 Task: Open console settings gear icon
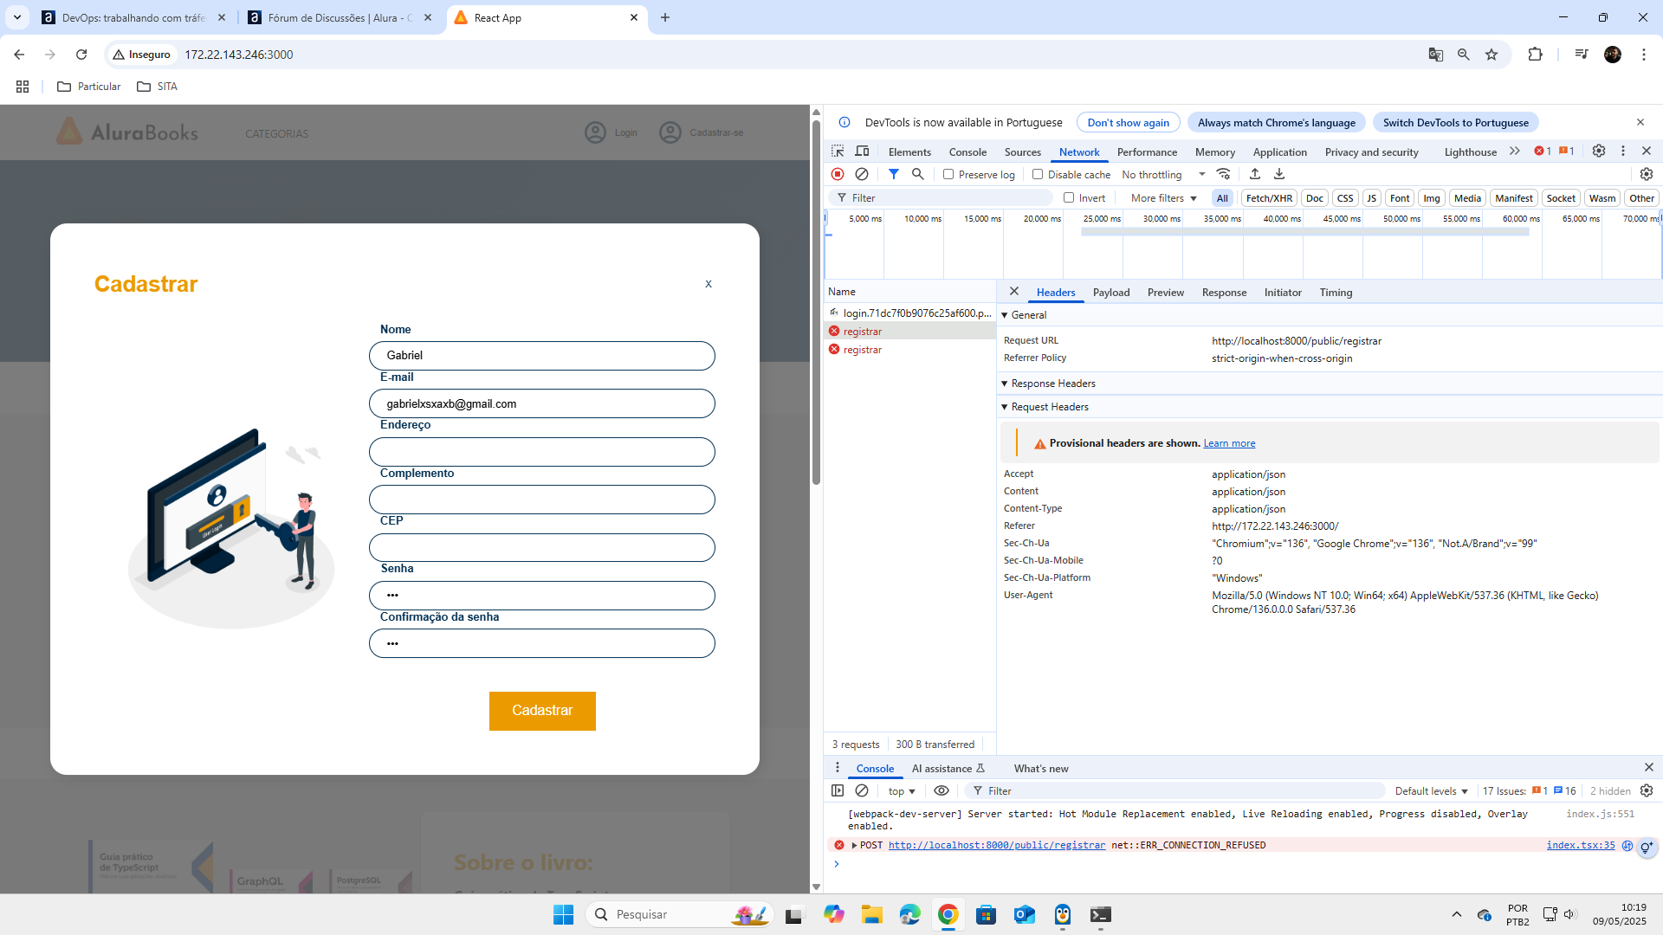tap(1647, 790)
